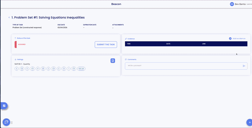Go back using the arrow beside title

[9, 18]
